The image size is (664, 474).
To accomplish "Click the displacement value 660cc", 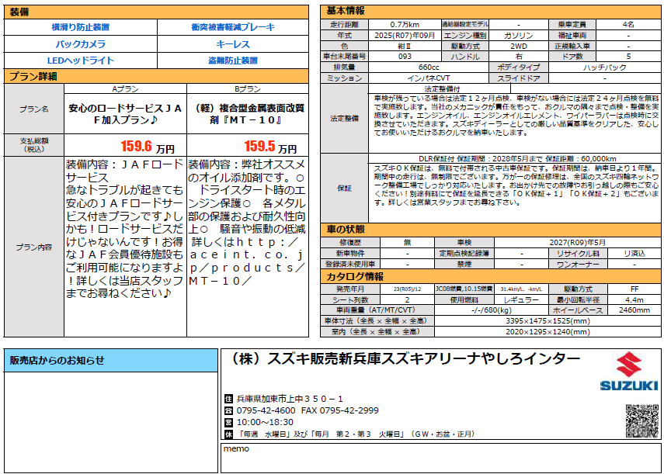I will (x=429, y=67).
